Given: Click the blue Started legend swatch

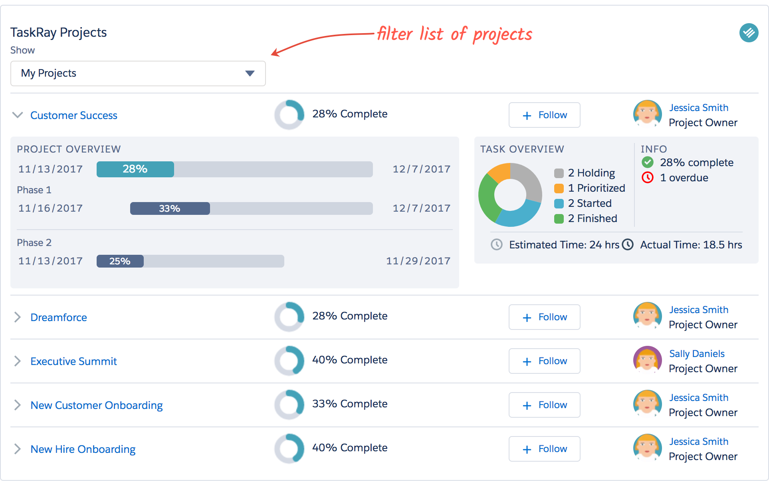Looking at the screenshot, I should (559, 204).
